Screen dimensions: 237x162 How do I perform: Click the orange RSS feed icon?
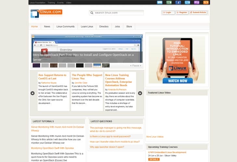(206, 2)
